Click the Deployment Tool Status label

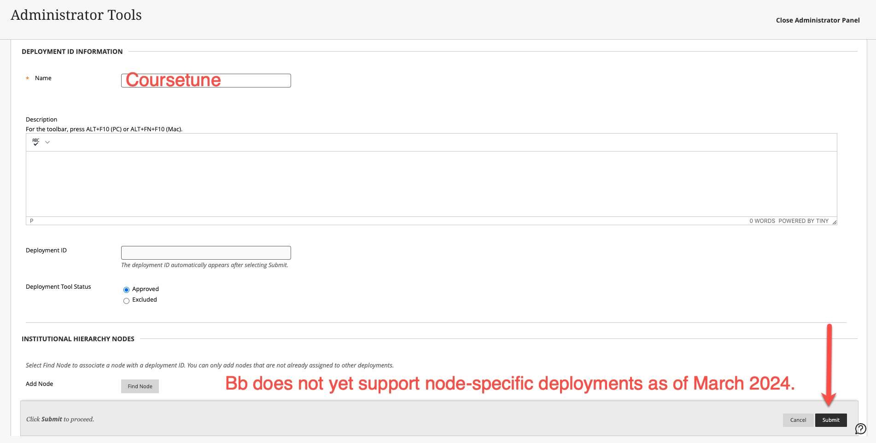click(58, 286)
